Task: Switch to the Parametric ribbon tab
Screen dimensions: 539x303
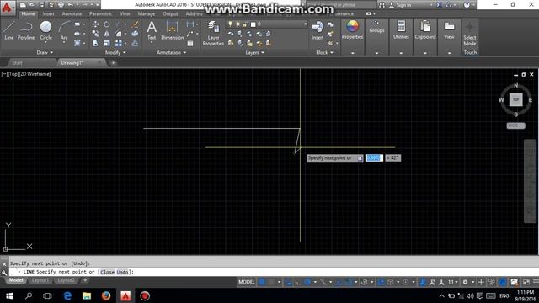Action: [x=100, y=13]
